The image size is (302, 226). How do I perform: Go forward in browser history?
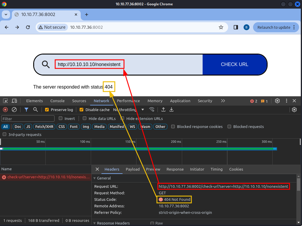17,27
